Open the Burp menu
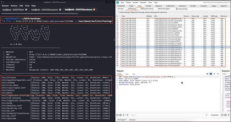 [122, 3]
